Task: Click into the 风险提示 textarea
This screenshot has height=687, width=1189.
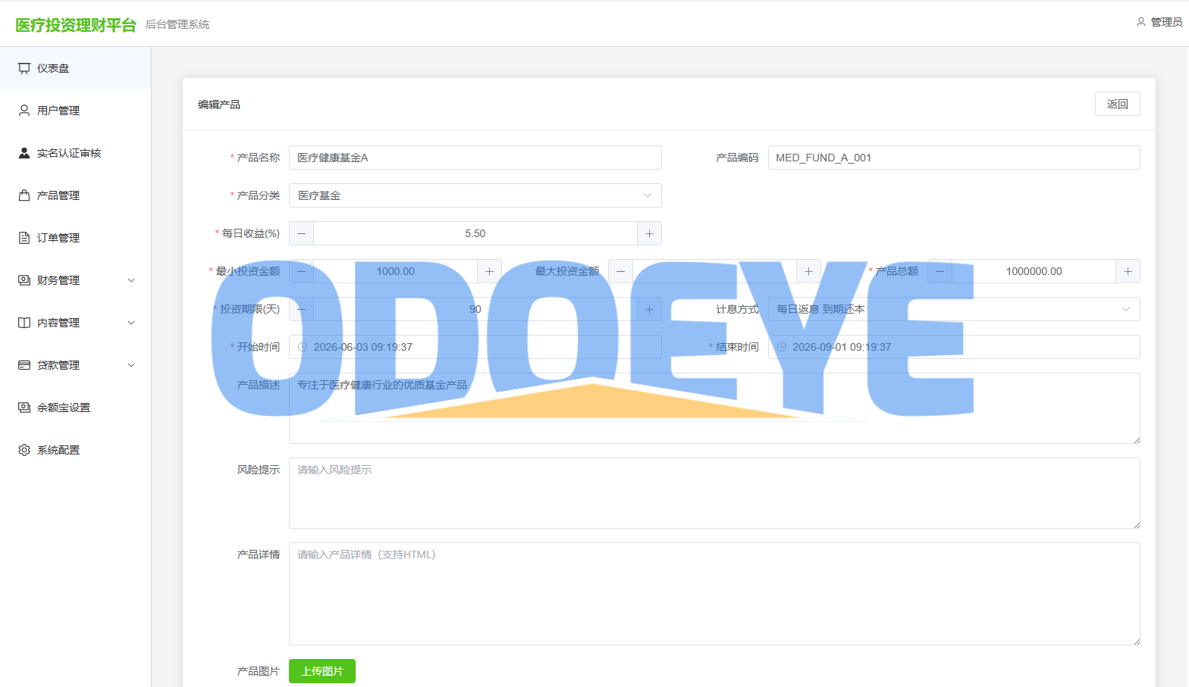Action: (714, 493)
